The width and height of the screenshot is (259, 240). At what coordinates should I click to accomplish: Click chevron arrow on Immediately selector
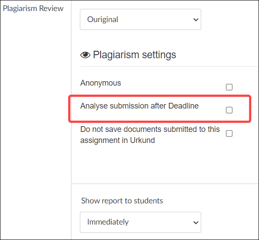196,222
